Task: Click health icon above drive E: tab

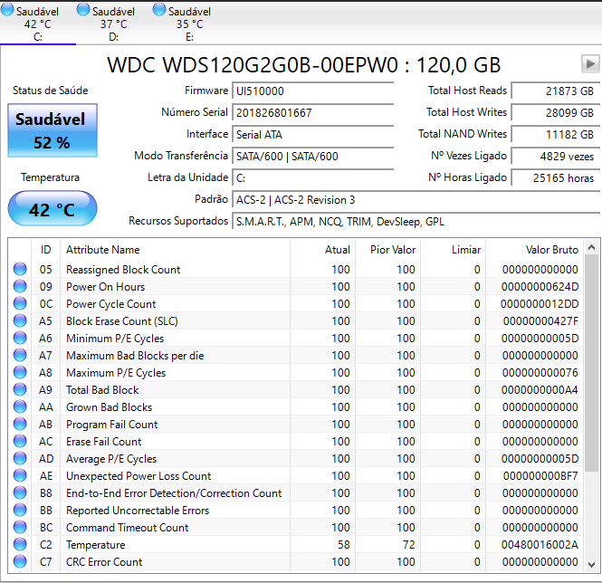Action: [x=159, y=10]
